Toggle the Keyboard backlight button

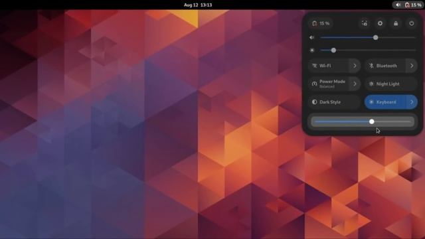point(385,102)
